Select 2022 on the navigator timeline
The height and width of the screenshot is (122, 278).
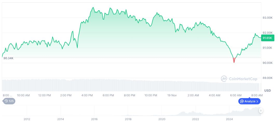click(196, 119)
